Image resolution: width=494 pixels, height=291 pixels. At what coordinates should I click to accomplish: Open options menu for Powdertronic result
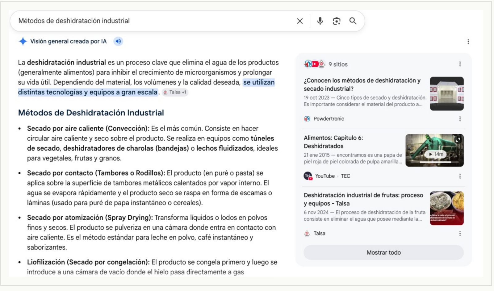click(x=460, y=119)
